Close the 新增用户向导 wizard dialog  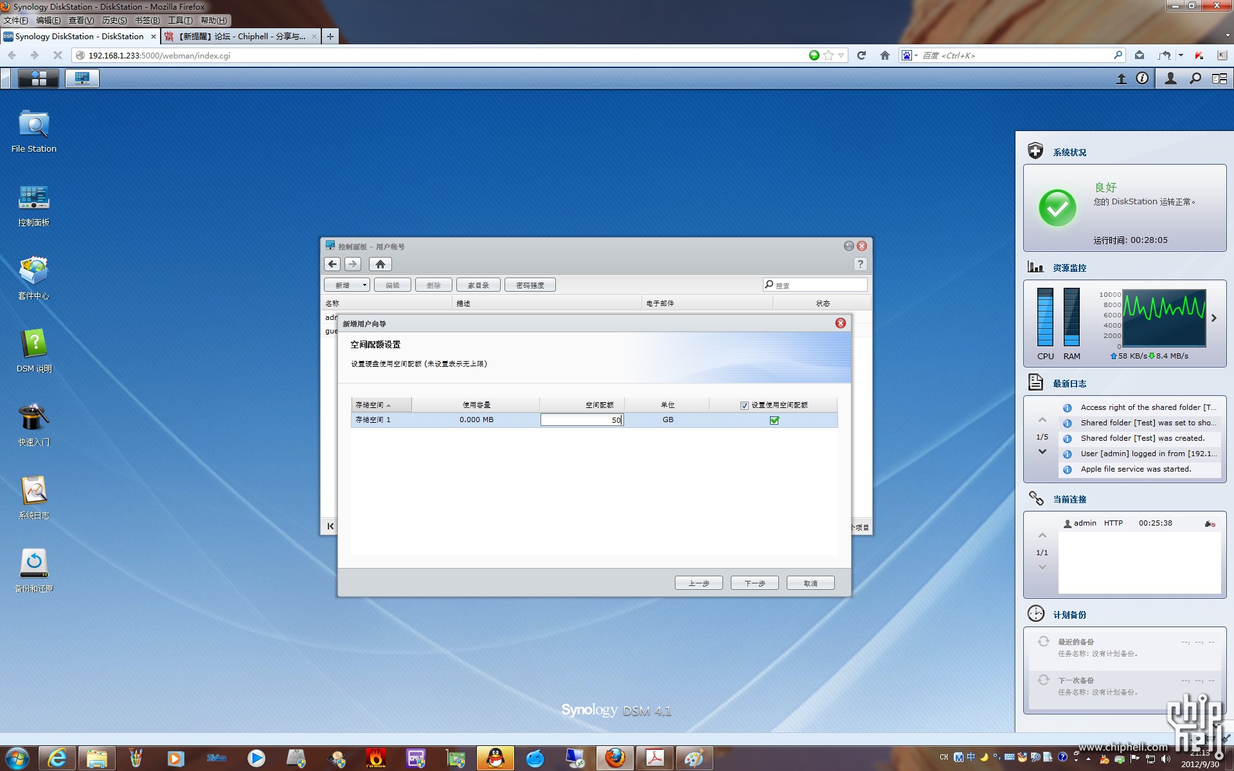click(x=840, y=323)
